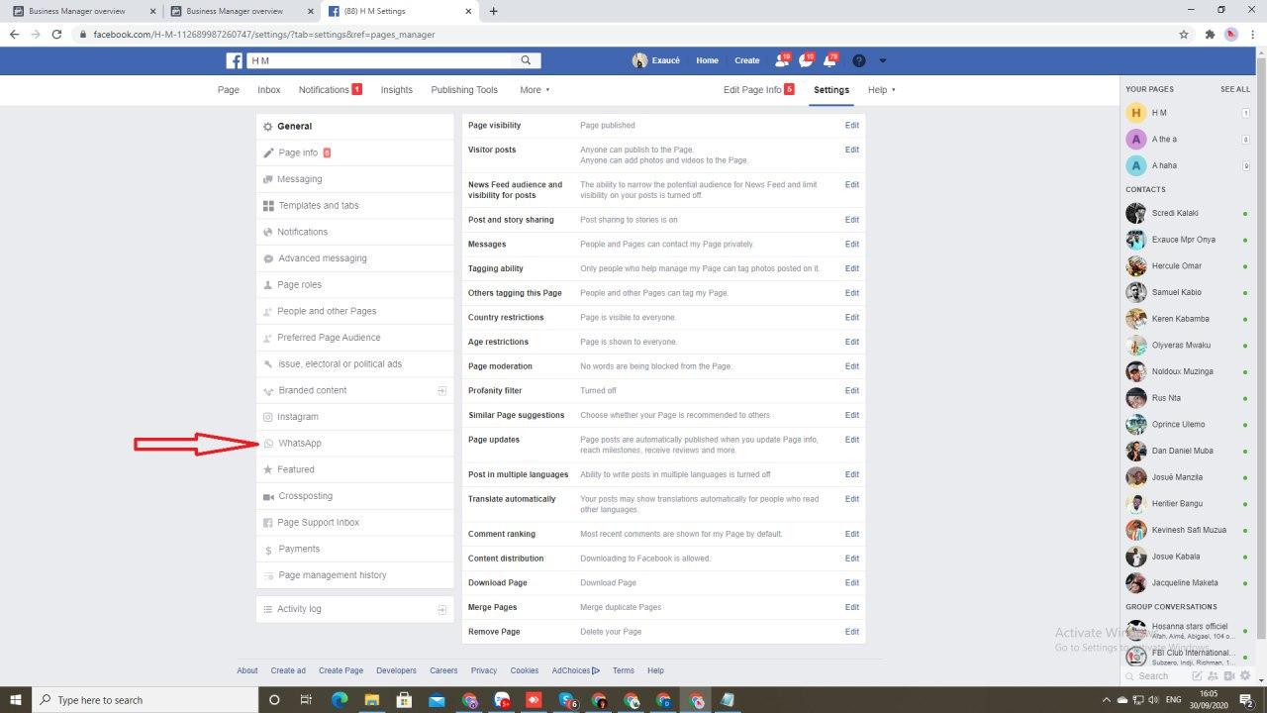Open the account dropdown arrow in top bar

point(883,60)
